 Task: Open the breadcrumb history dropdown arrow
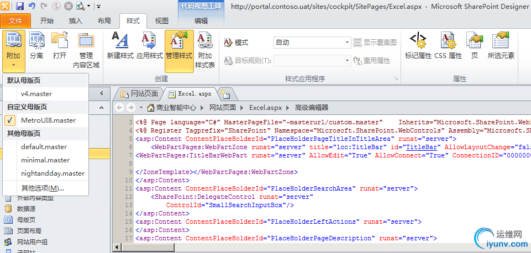tap(141, 108)
